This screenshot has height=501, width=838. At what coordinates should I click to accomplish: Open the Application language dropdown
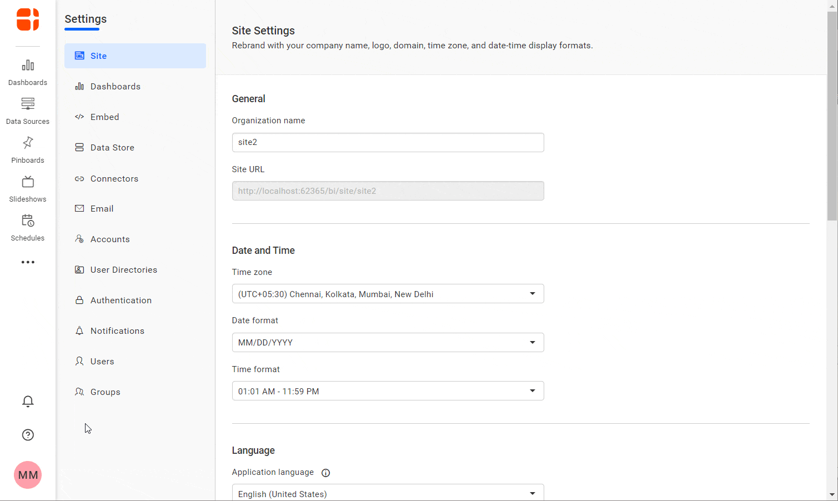(388, 493)
